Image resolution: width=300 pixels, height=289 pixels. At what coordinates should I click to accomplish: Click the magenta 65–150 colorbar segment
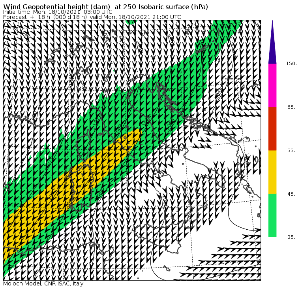point(272,85)
